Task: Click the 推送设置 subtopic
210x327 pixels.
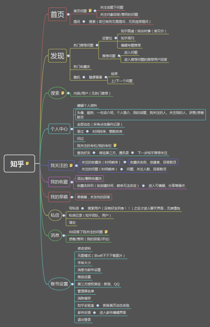Action: pos(84,277)
